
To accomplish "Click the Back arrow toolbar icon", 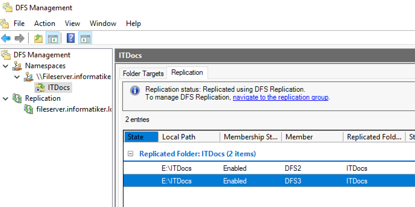I will point(6,38).
